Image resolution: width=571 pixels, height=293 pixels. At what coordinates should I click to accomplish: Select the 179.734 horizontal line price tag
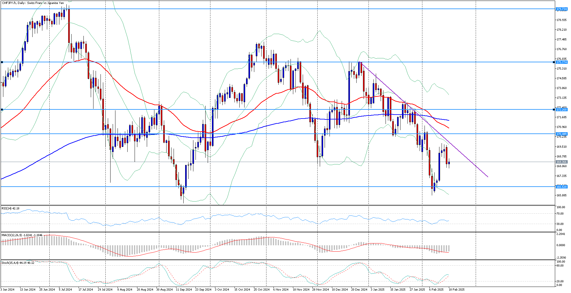(562, 9)
